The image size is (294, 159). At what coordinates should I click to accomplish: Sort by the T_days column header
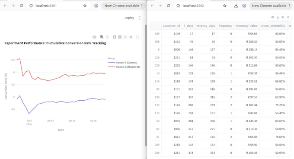pyautogui.click(x=188, y=26)
